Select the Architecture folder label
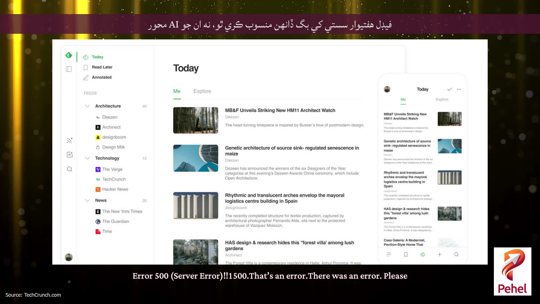Viewport: 540px width, 304px height. coord(108,106)
